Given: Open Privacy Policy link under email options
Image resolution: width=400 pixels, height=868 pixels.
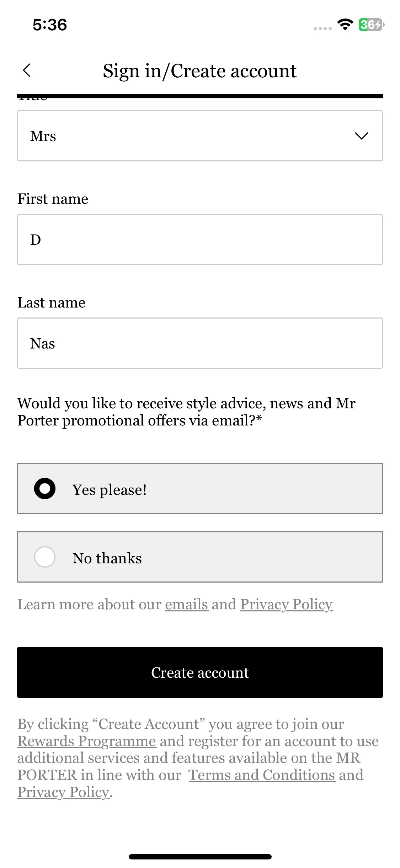Looking at the screenshot, I should [x=287, y=604].
